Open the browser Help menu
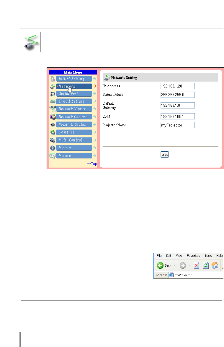Image resolution: width=224 pixels, height=347 pixels. (x=219, y=256)
